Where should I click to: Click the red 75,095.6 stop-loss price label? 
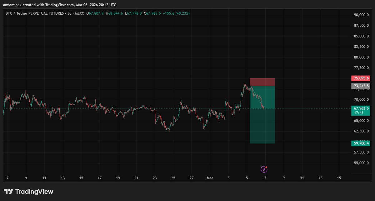[x=360, y=78]
